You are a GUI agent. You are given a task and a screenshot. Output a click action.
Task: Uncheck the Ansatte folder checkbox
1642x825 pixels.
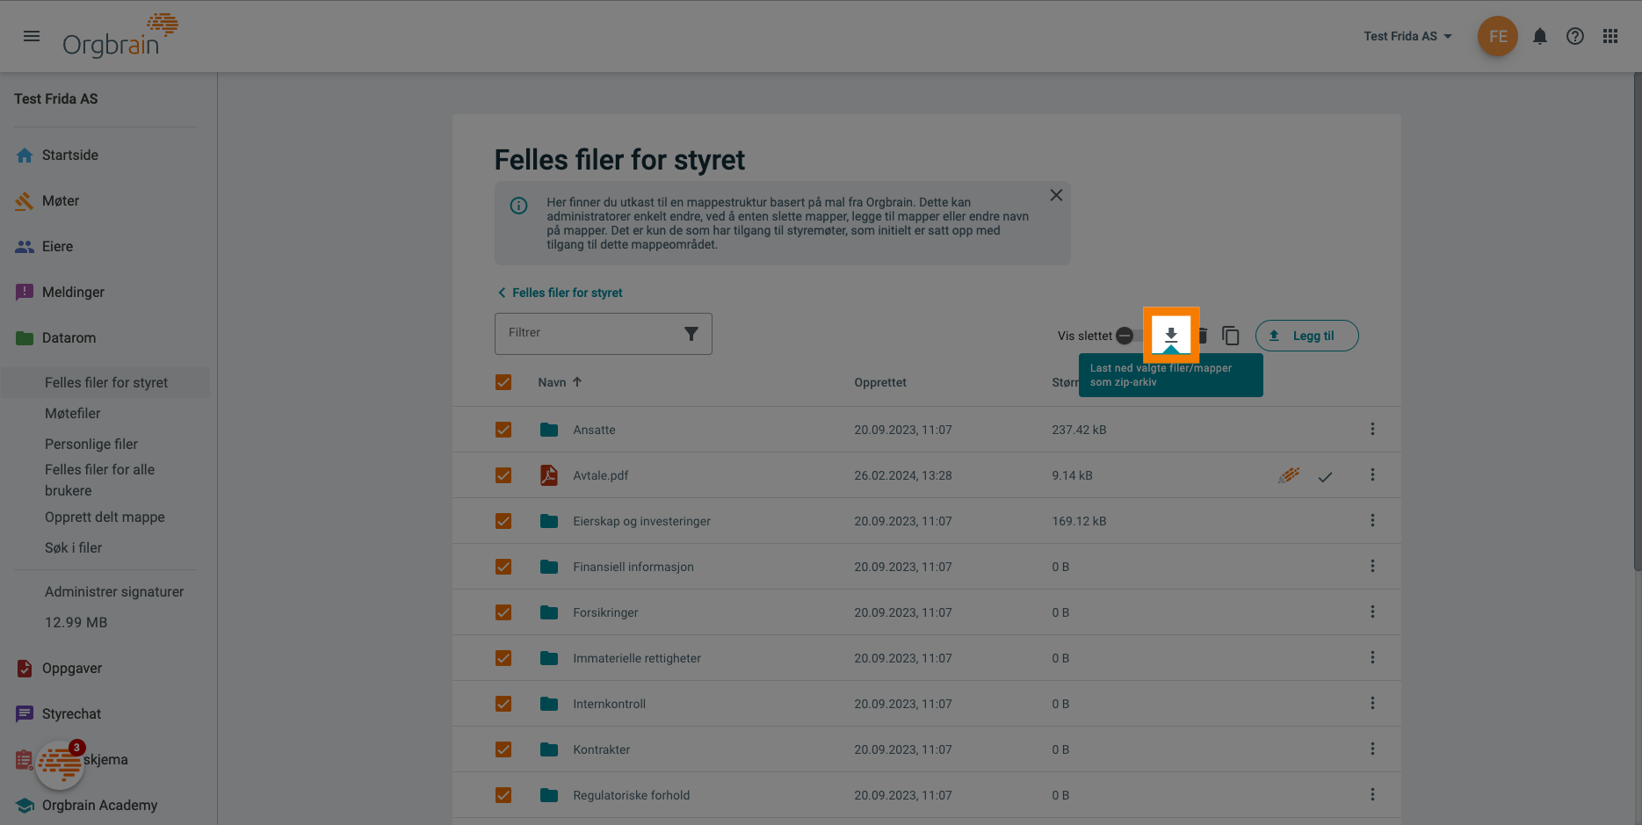pyautogui.click(x=503, y=430)
